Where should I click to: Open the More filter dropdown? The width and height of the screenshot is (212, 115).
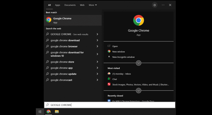[x=93, y=5]
